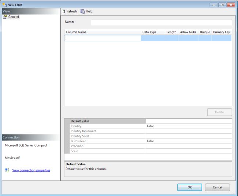Click the Primary Key column header

pos(222,32)
